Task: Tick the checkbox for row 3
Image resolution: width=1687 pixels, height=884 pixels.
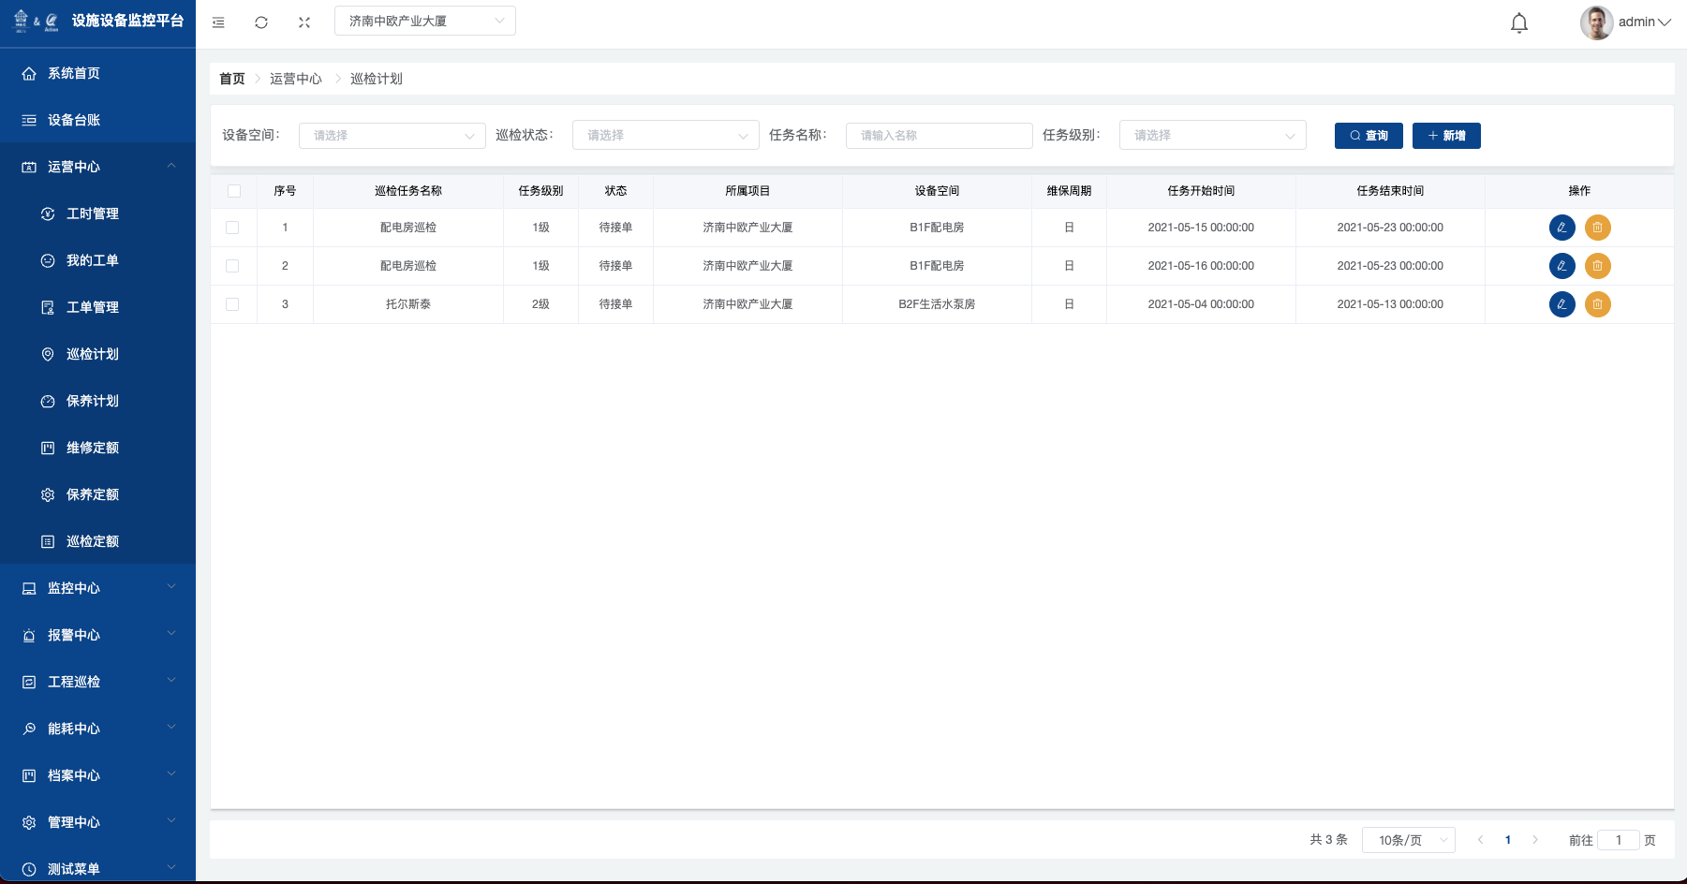Action: click(x=232, y=304)
